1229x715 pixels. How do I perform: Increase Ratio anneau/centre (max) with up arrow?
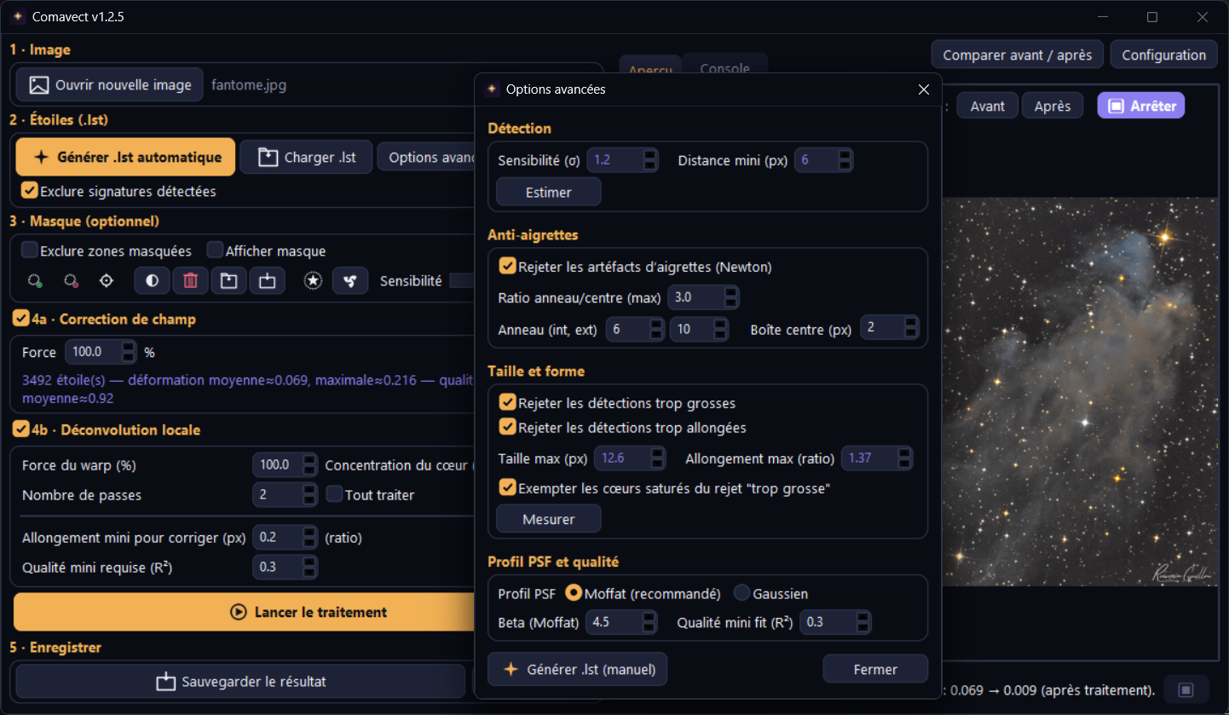(730, 292)
